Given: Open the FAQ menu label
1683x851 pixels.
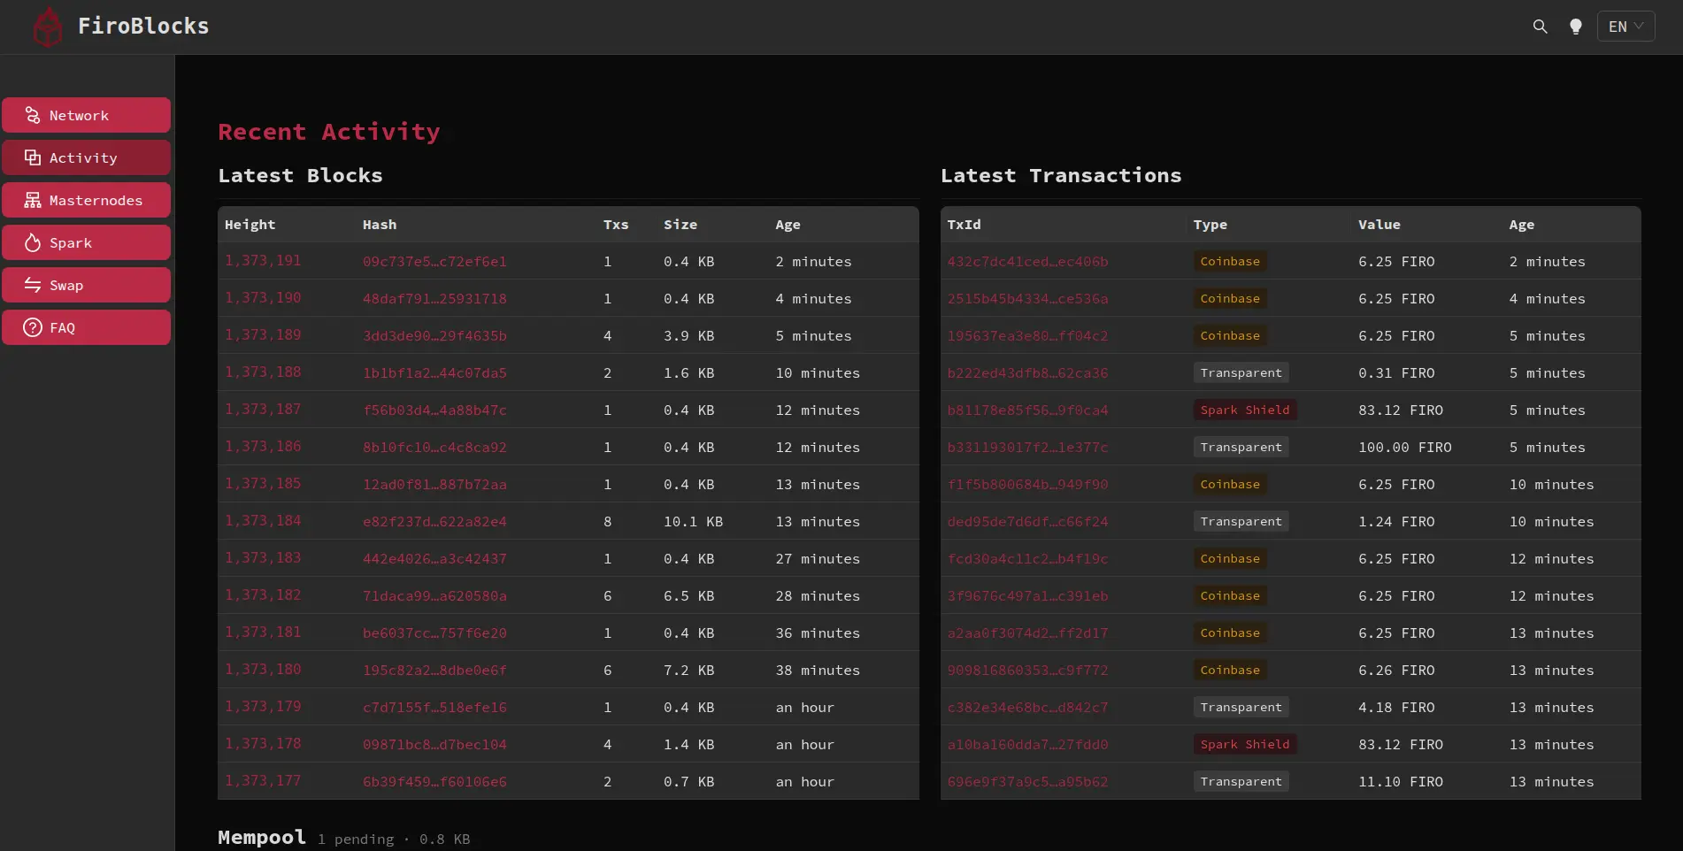Looking at the screenshot, I should click(x=62, y=327).
